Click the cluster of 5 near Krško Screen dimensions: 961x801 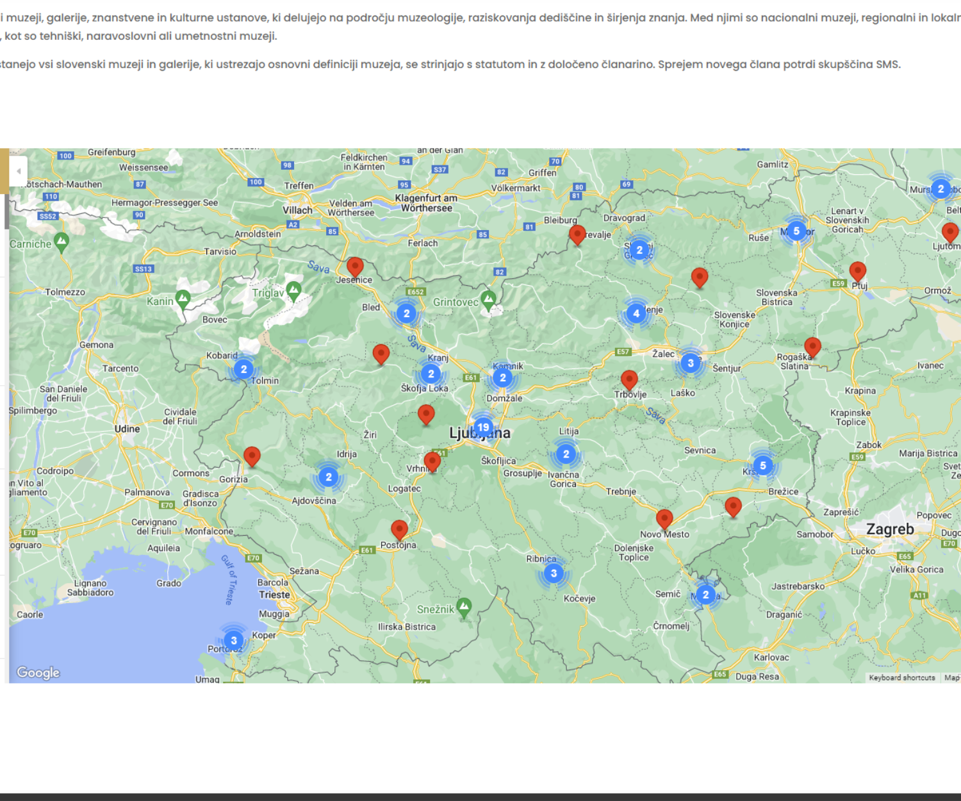(x=762, y=466)
